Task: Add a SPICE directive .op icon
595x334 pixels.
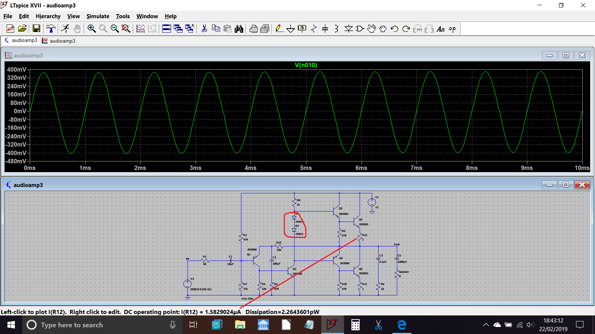Action: pyautogui.click(x=452, y=29)
